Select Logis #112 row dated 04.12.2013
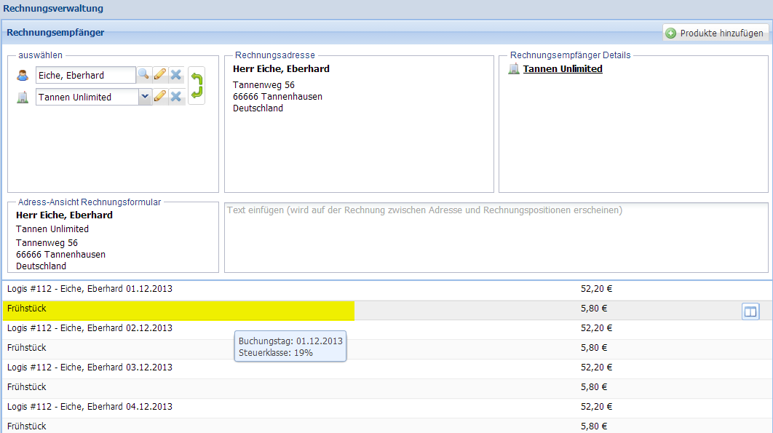This screenshot has width=773, height=433. point(90,407)
